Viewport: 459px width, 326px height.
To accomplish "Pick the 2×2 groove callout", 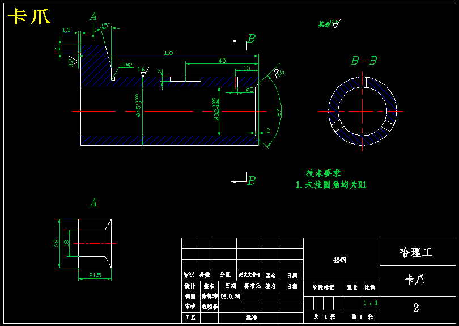I will [x=127, y=65].
